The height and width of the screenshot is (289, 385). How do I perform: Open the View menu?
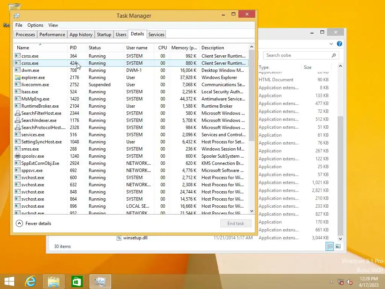(x=53, y=25)
